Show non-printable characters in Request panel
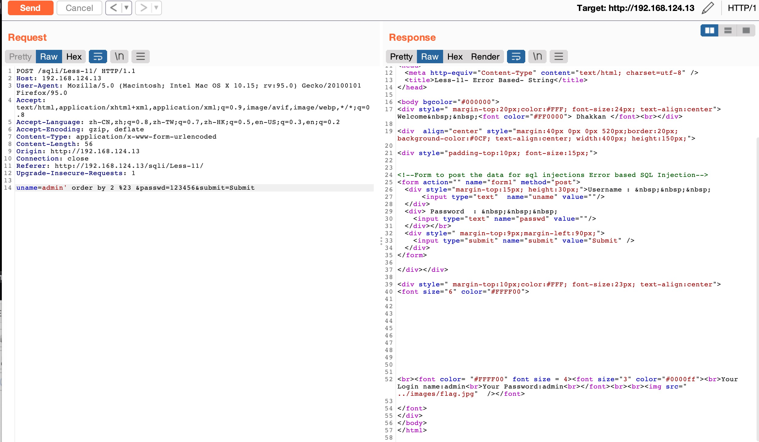The height and width of the screenshot is (442, 759). 119,57
